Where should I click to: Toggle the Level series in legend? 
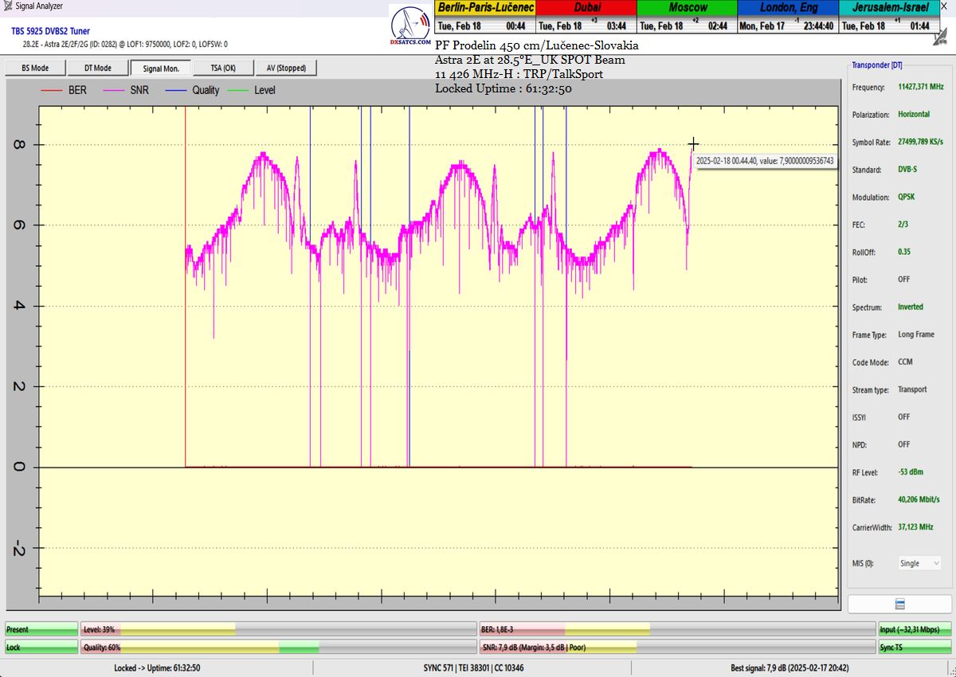(253, 90)
